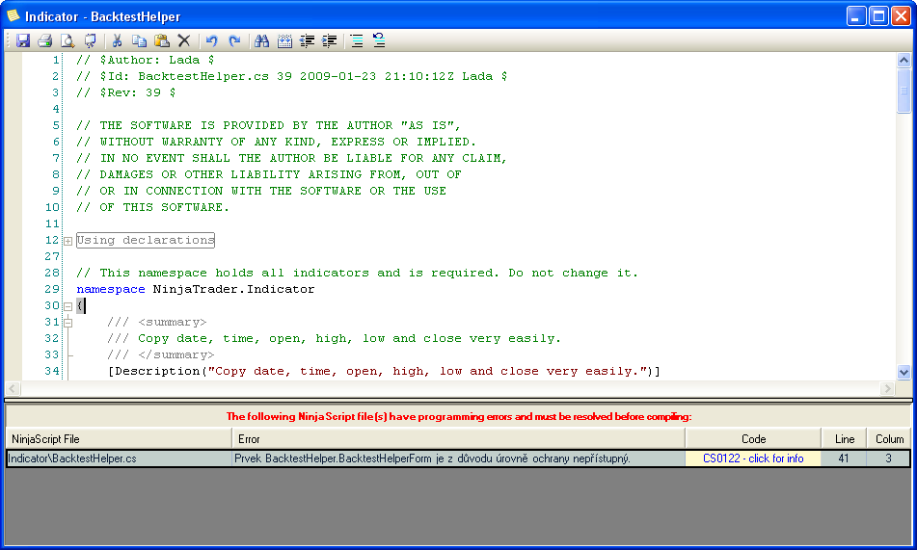
Task: Maximize the Indicator window
Action: click(878, 15)
